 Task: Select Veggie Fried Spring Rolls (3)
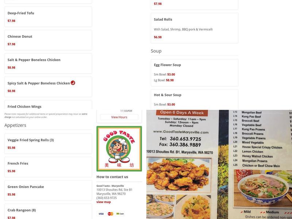tap(48, 144)
